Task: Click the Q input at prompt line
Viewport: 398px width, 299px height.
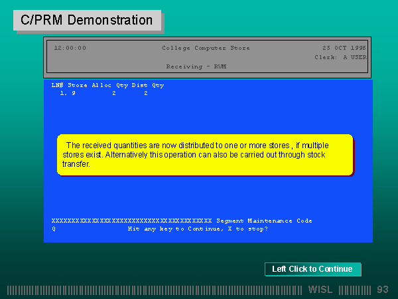Action: point(54,229)
